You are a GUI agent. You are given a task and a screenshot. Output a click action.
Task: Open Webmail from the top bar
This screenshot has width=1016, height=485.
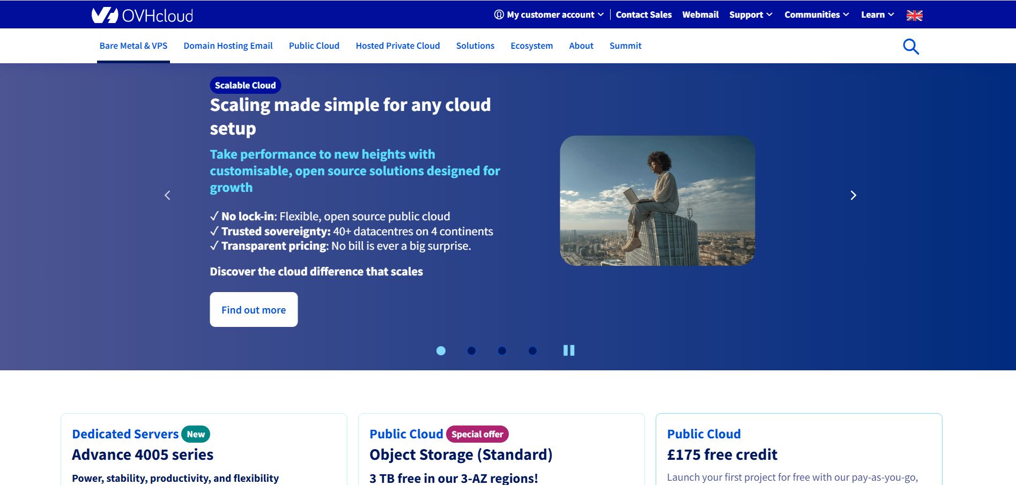tap(700, 14)
